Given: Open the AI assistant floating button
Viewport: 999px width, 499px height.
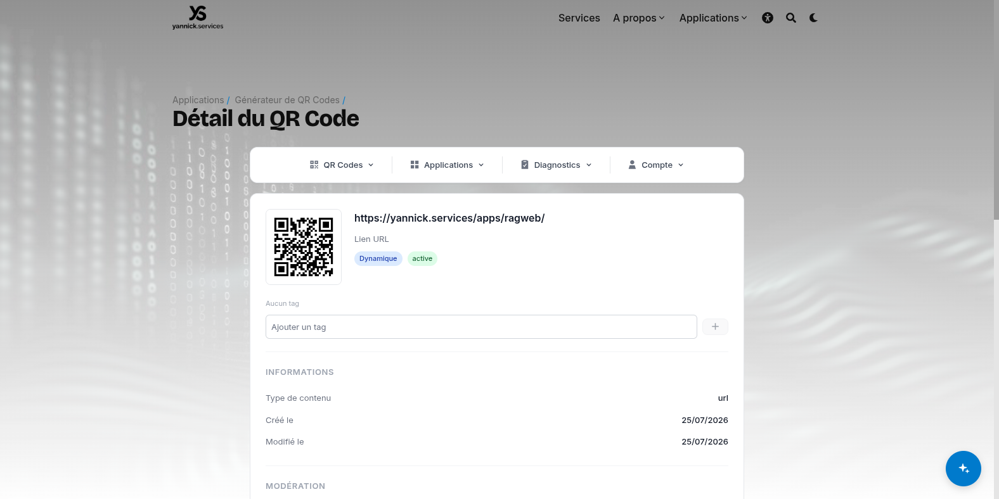Looking at the screenshot, I should tap(964, 469).
